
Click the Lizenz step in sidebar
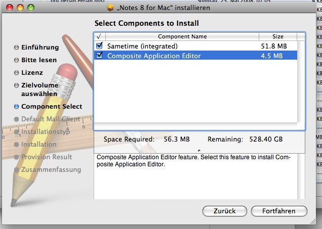32,73
